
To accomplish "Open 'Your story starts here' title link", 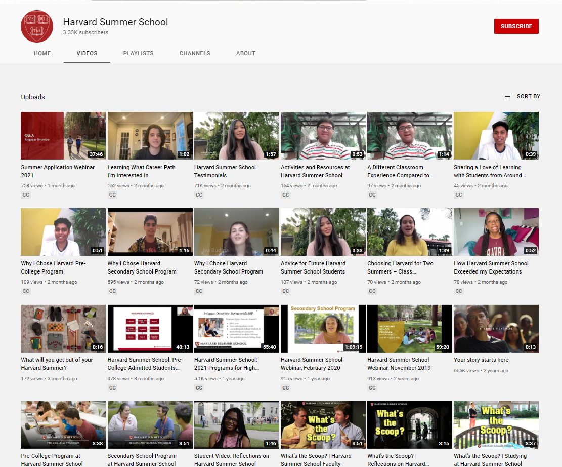I will tap(481, 360).
